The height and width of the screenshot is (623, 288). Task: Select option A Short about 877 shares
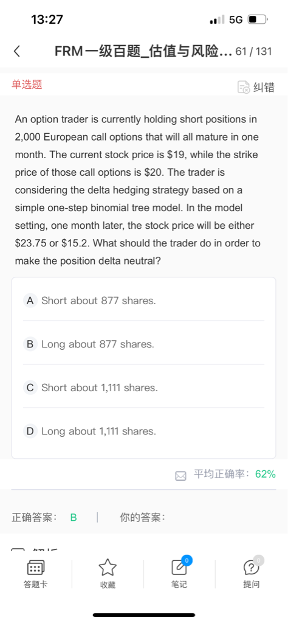(x=143, y=301)
